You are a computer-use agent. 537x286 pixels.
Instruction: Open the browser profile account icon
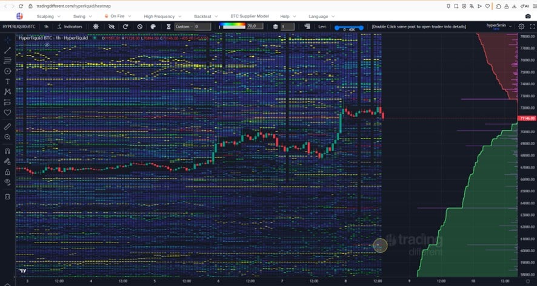[506, 6]
